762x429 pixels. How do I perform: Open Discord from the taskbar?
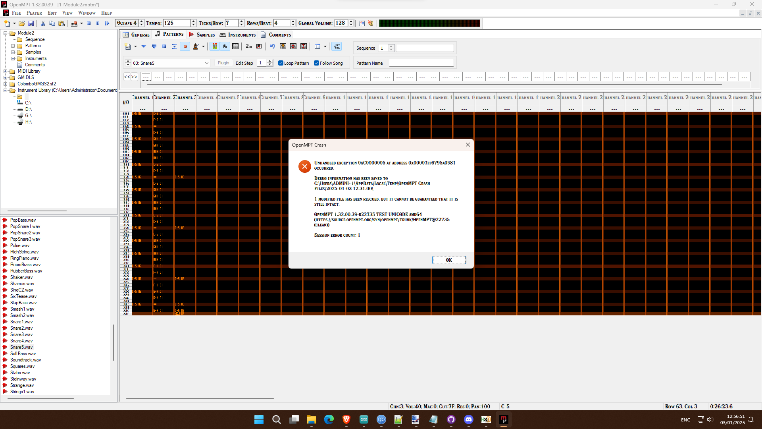469,419
